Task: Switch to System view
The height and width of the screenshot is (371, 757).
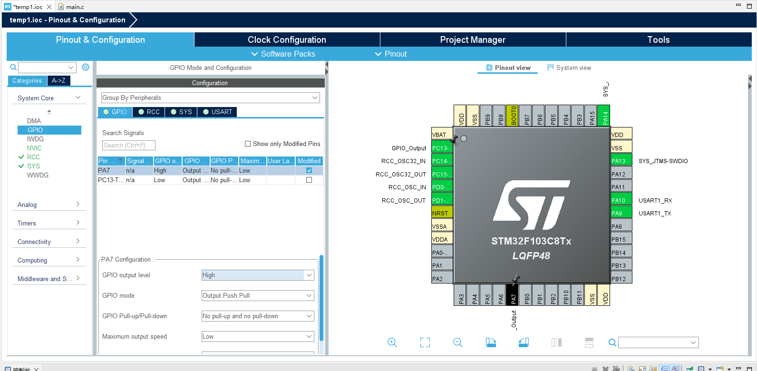Action: pyautogui.click(x=569, y=68)
